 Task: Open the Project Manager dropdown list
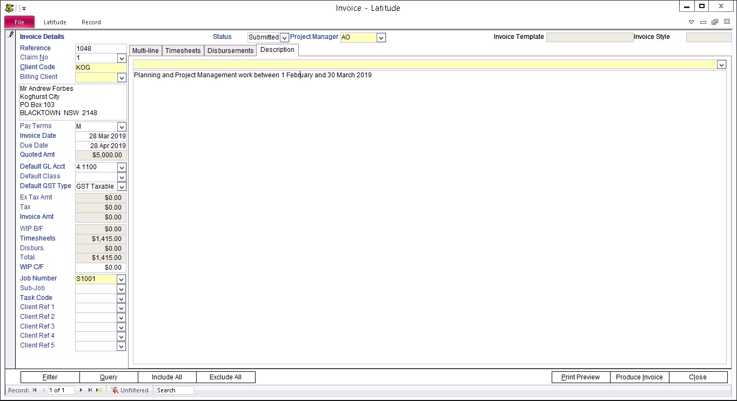(x=381, y=38)
